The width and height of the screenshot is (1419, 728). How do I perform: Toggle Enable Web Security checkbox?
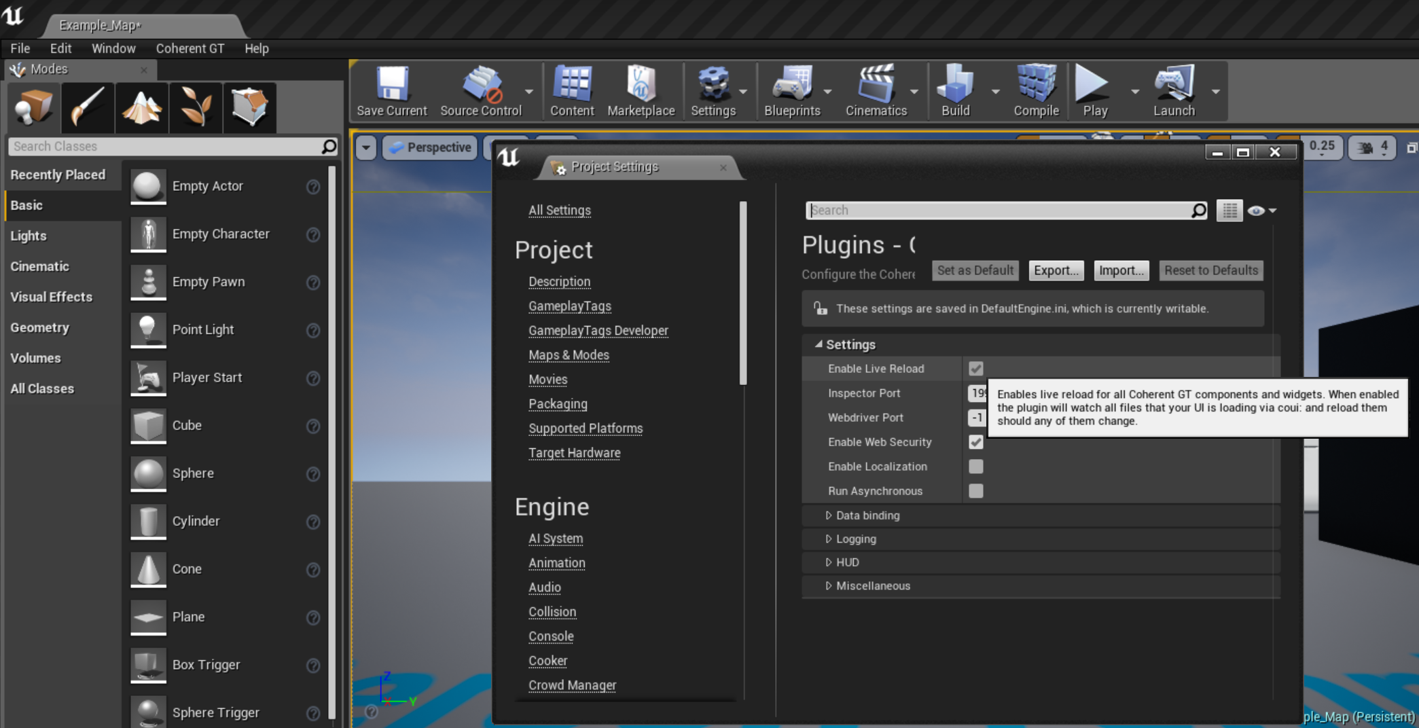(976, 442)
